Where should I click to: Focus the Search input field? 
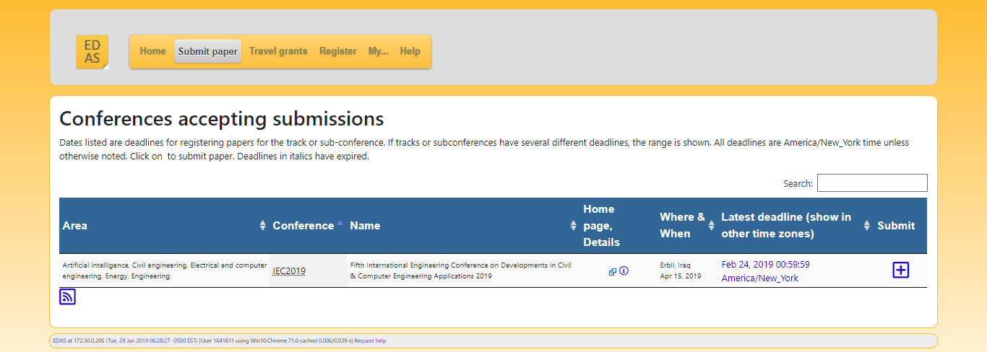pyautogui.click(x=871, y=183)
